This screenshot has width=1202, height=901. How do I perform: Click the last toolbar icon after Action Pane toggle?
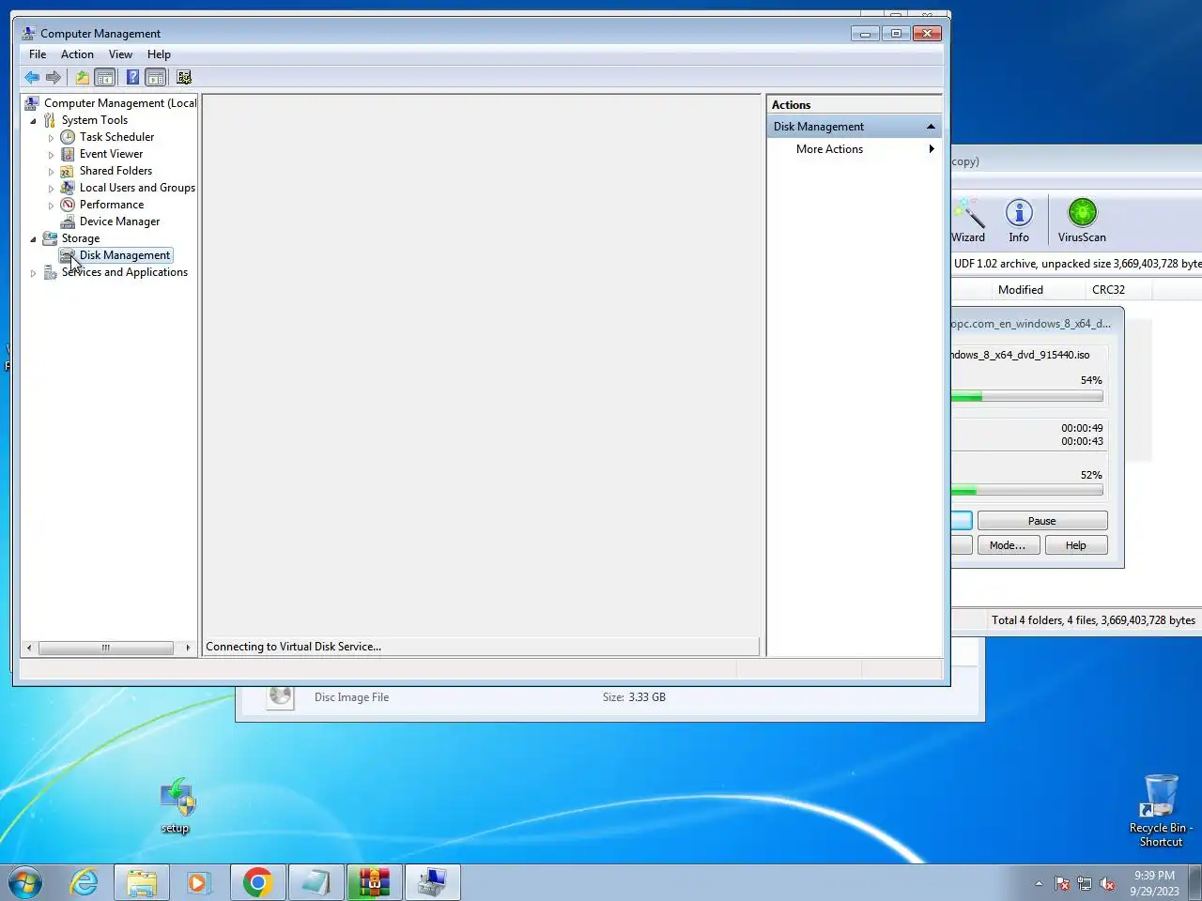[x=184, y=77]
